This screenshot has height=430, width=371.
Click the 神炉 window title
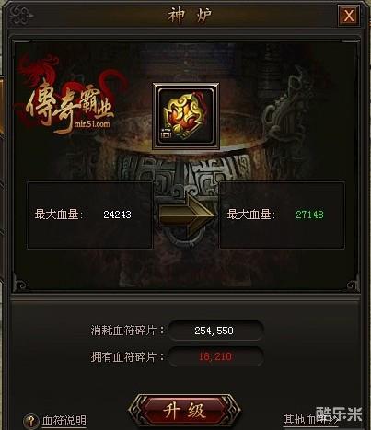pos(190,16)
